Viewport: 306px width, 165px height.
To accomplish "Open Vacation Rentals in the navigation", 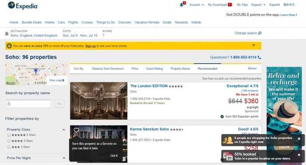I will (x=147, y=22).
